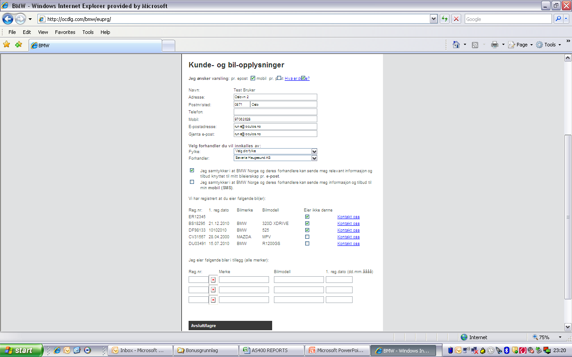Uncheck the notification per epost checkbox
This screenshot has width=572, height=357.
point(253,78)
